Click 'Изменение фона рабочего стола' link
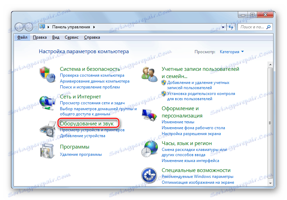This screenshot has height=200, width=287. click(193, 128)
